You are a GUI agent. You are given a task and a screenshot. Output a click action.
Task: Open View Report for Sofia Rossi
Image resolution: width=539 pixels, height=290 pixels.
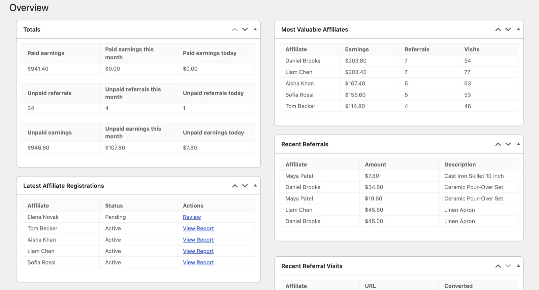click(198, 262)
